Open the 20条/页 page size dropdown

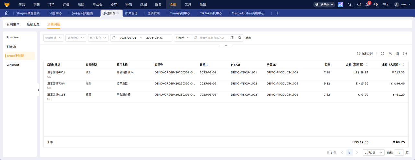tap(373, 152)
